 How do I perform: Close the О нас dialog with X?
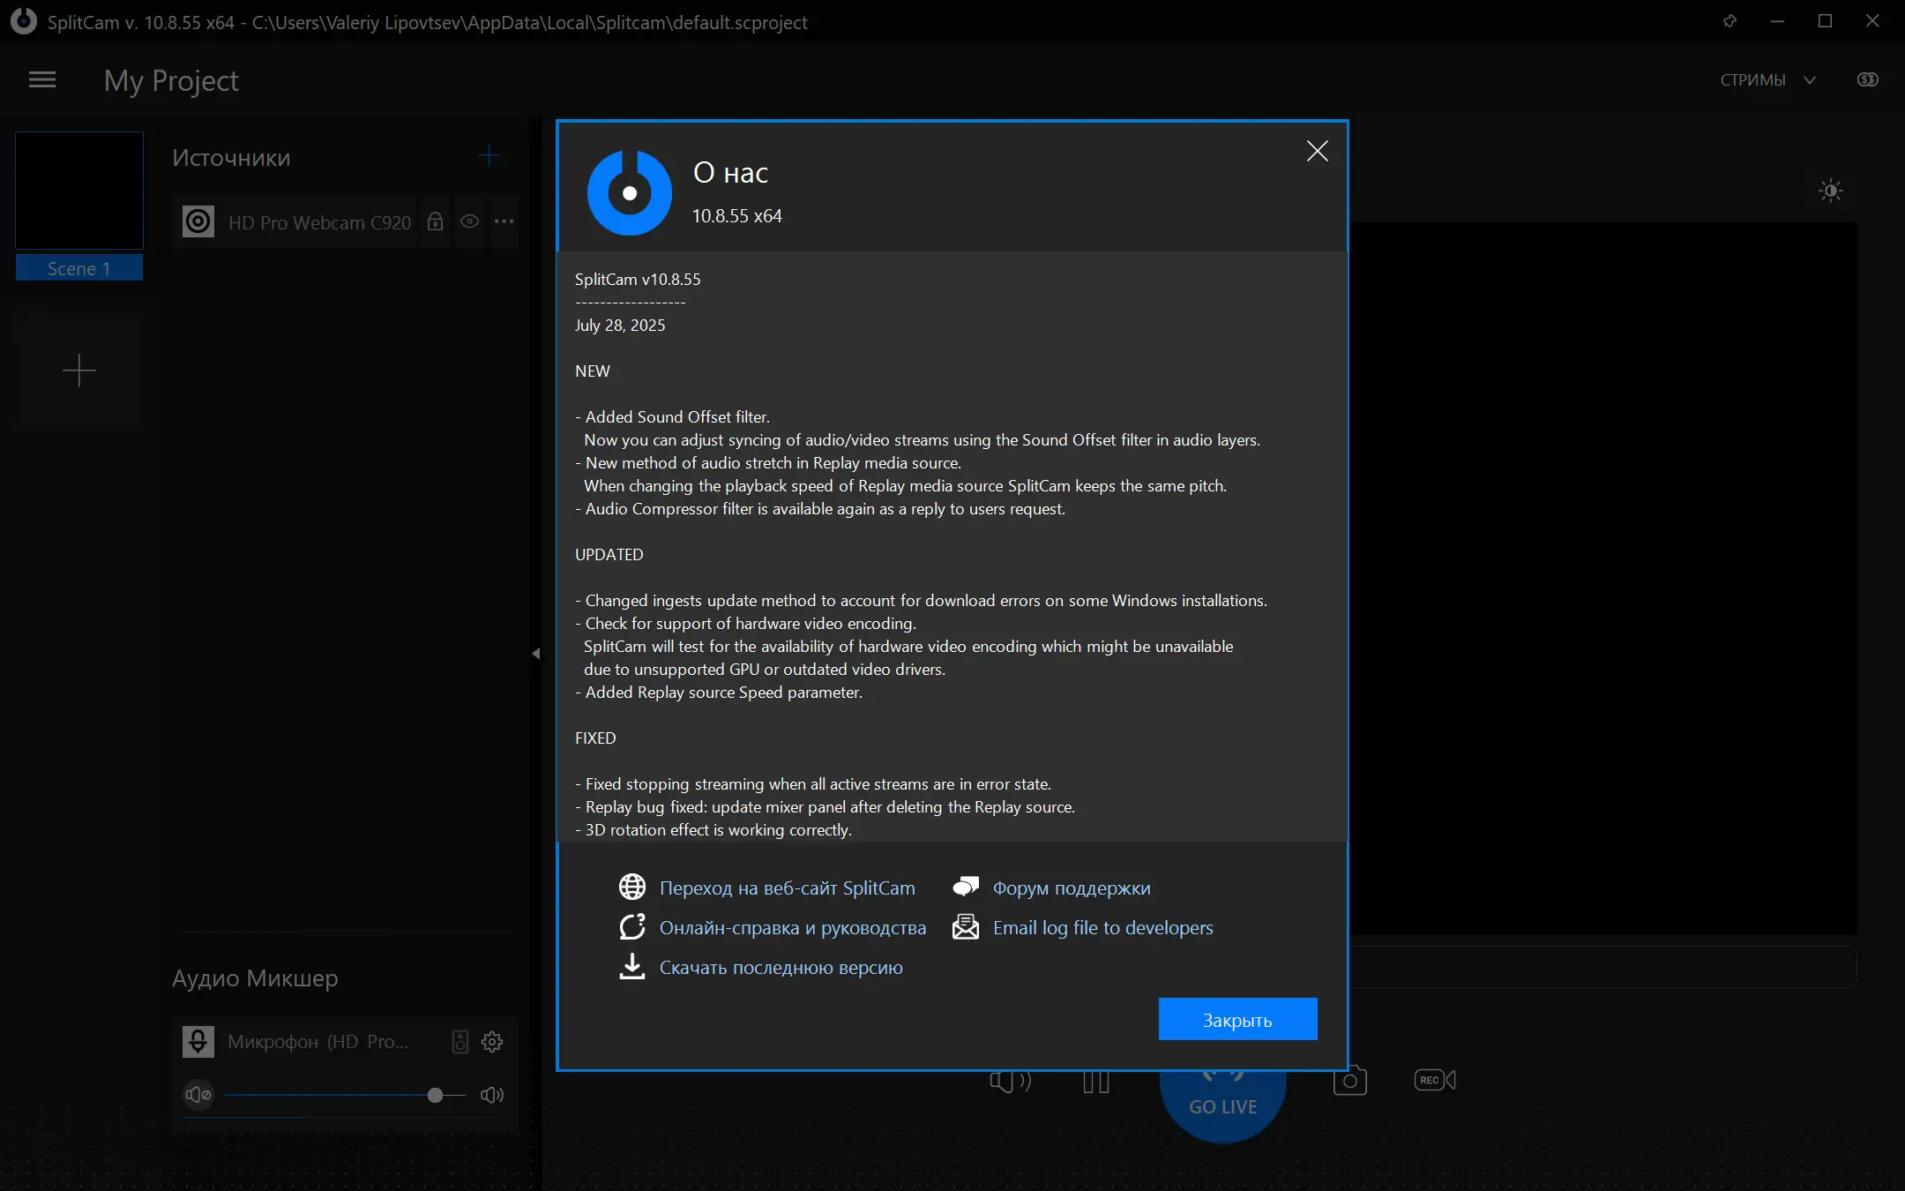coord(1317,152)
